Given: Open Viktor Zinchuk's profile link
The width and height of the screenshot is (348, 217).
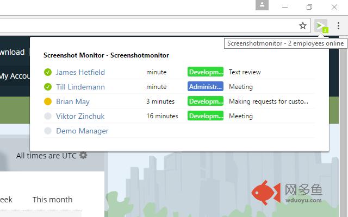Looking at the screenshot, I should pyautogui.click(x=80, y=116).
